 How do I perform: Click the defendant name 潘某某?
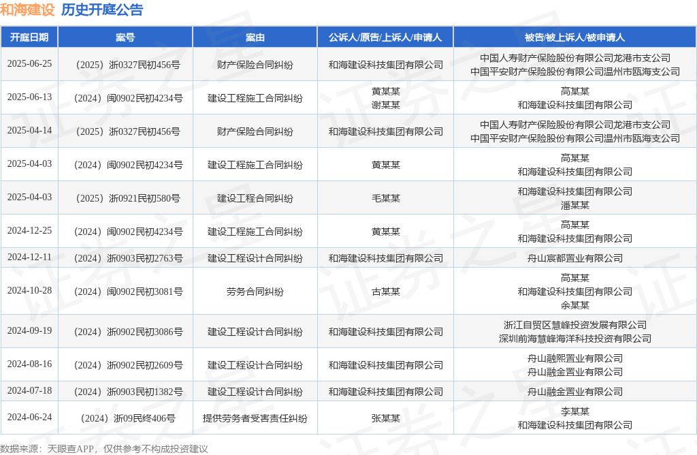tap(574, 205)
